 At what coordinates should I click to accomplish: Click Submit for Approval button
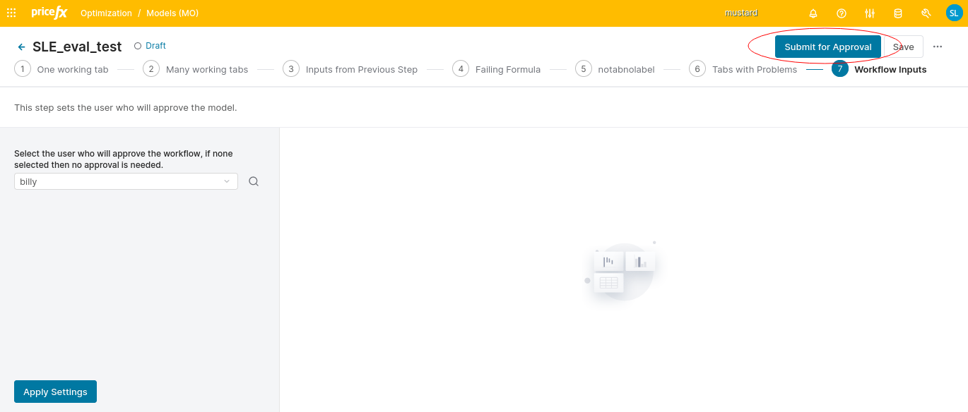pos(827,47)
